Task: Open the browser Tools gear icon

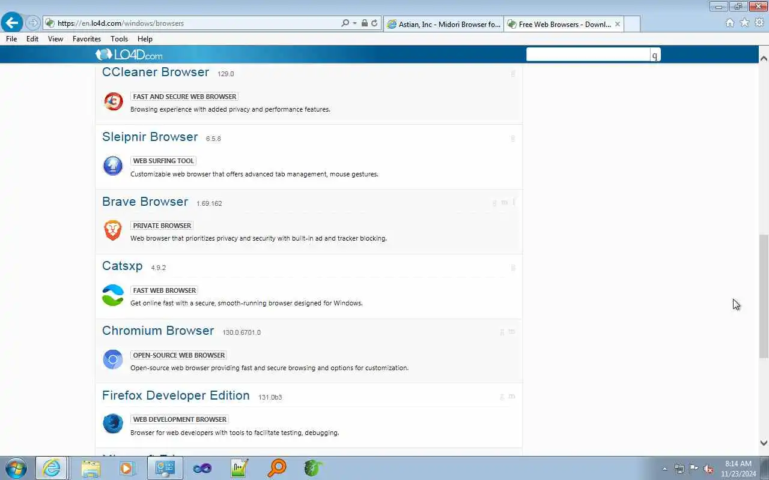Action: click(x=759, y=23)
